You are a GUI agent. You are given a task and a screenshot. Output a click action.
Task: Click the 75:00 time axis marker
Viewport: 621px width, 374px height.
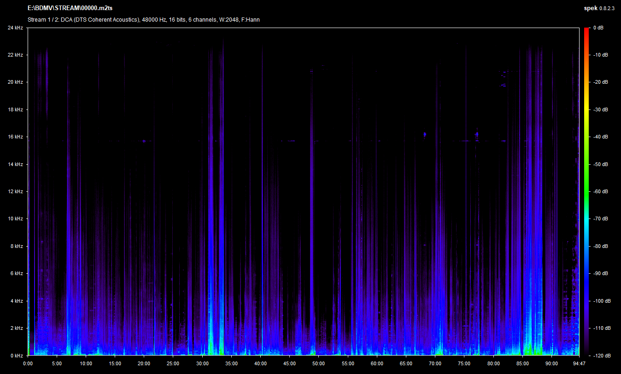[x=464, y=363]
